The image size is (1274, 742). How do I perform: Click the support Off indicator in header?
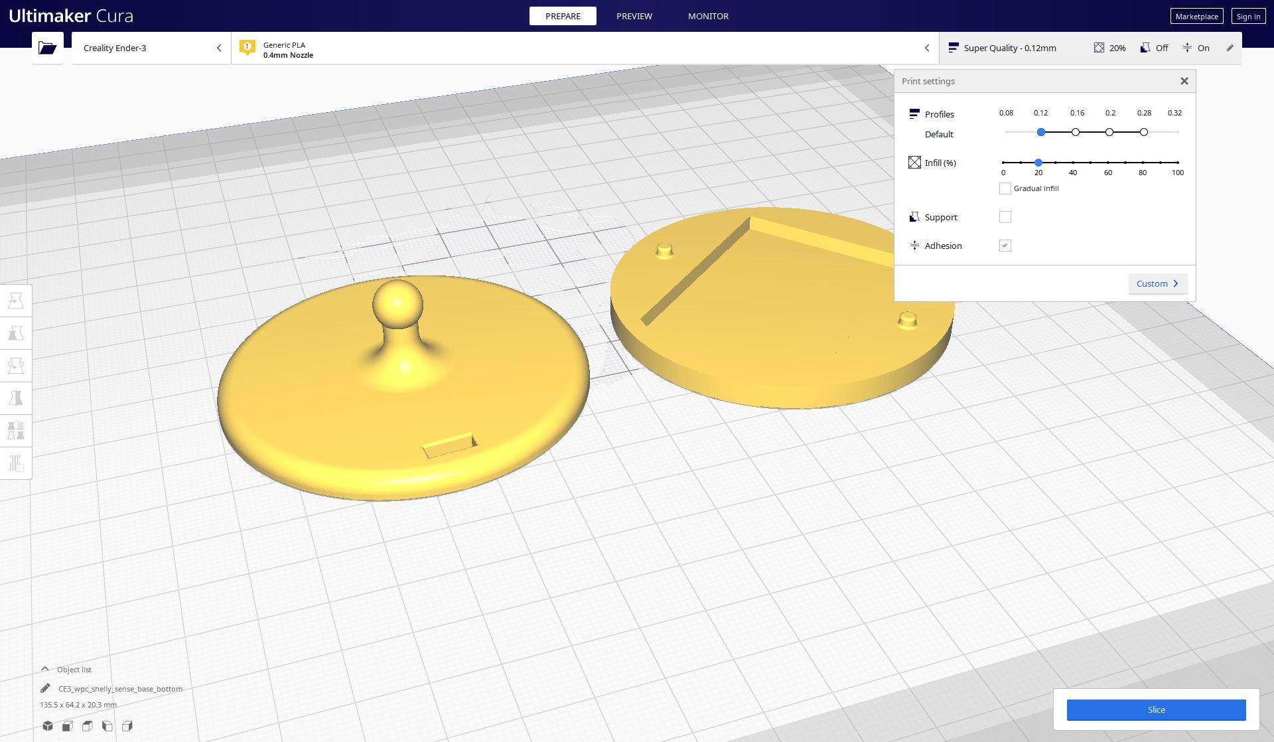(1154, 48)
